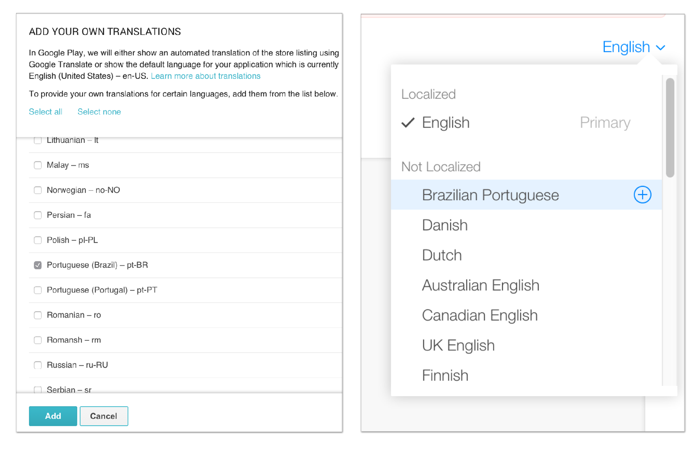This screenshot has width=700, height=455.
Task: Enable the Romanian – ro checkbox
Action: 38,315
